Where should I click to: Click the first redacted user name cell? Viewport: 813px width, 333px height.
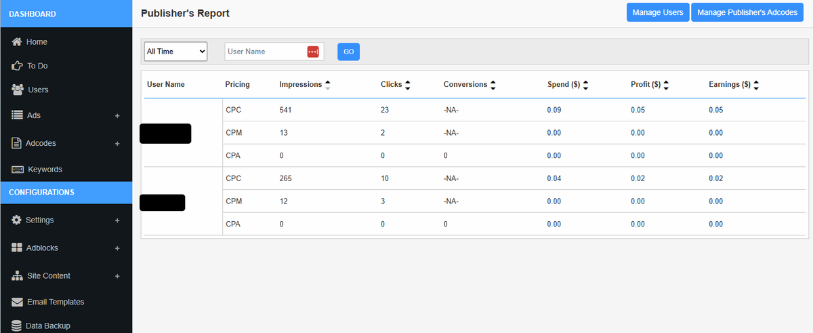tap(165, 134)
